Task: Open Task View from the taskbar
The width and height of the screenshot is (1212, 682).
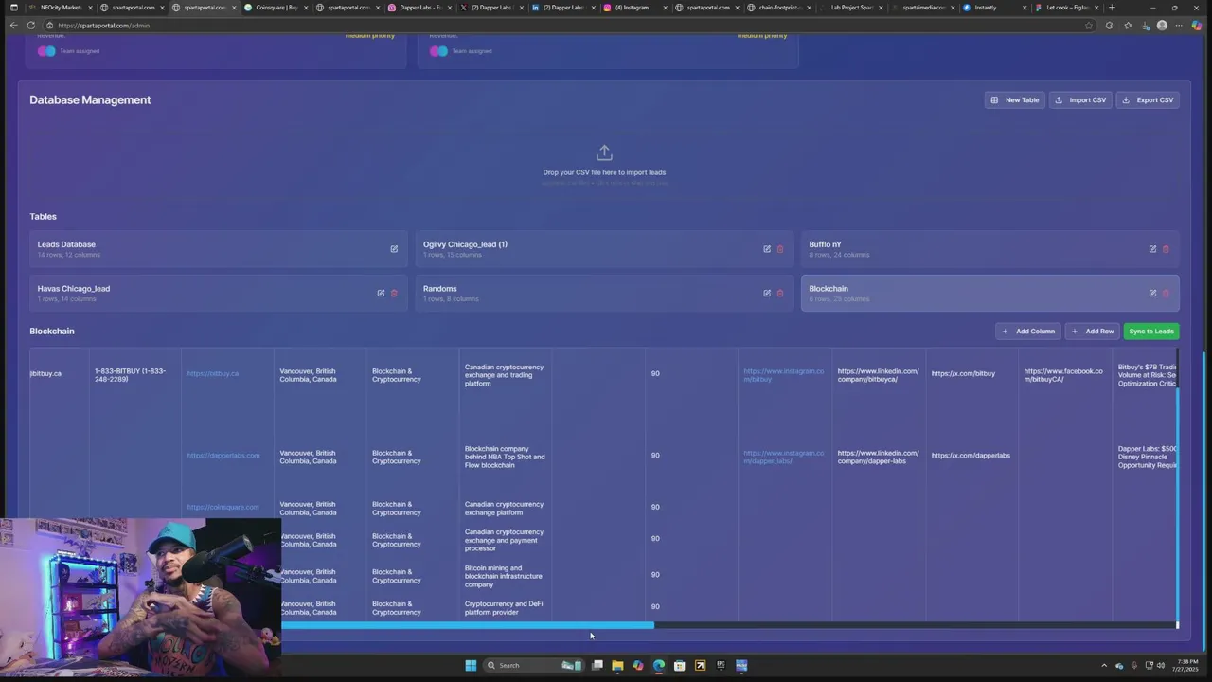Action: (597, 665)
